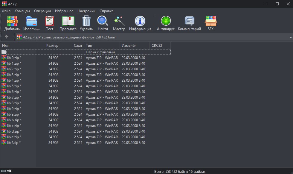The image size is (293, 174).
Task: Select the 'Папка с файлами' parent row
Action: pos(88,52)
